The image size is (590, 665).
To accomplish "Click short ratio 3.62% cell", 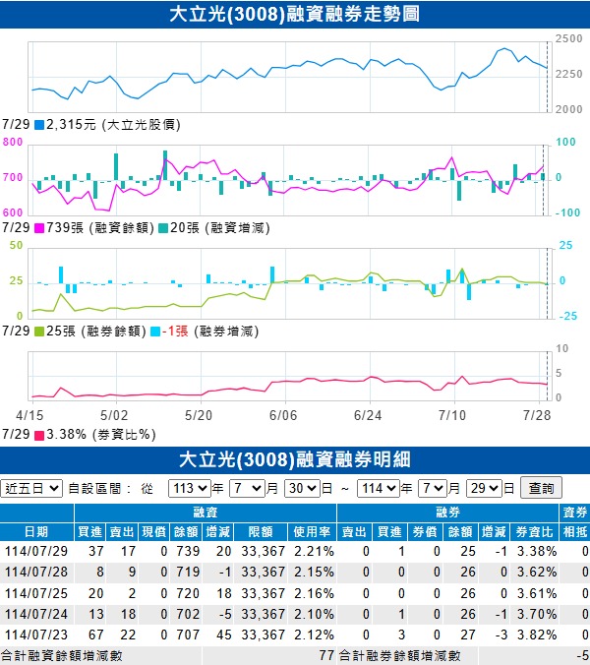I will 537,573.
